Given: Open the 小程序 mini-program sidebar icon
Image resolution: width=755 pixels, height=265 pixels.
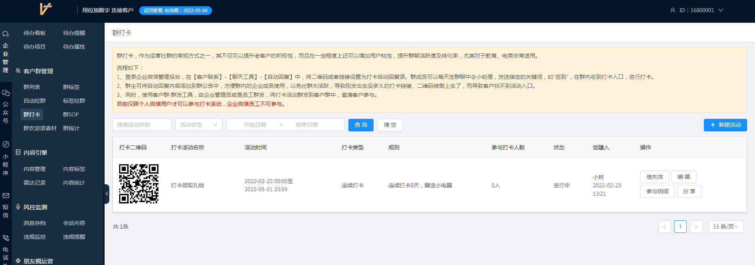Looking at the screenshot, I should tap(6, 144).
